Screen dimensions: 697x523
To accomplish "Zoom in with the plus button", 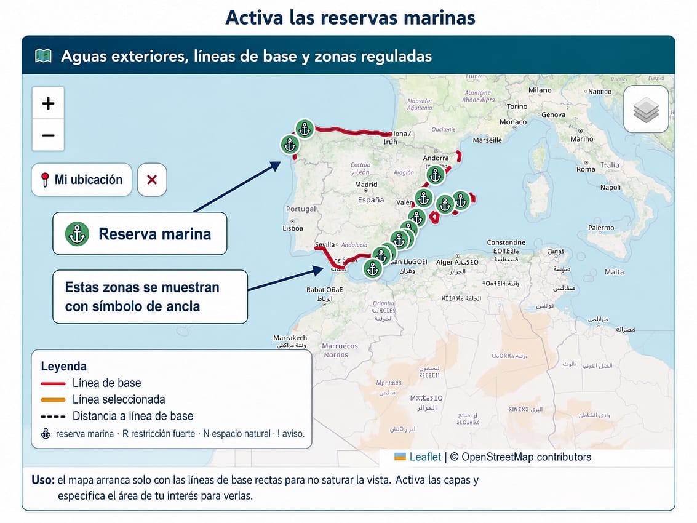I will pos(48,103).
